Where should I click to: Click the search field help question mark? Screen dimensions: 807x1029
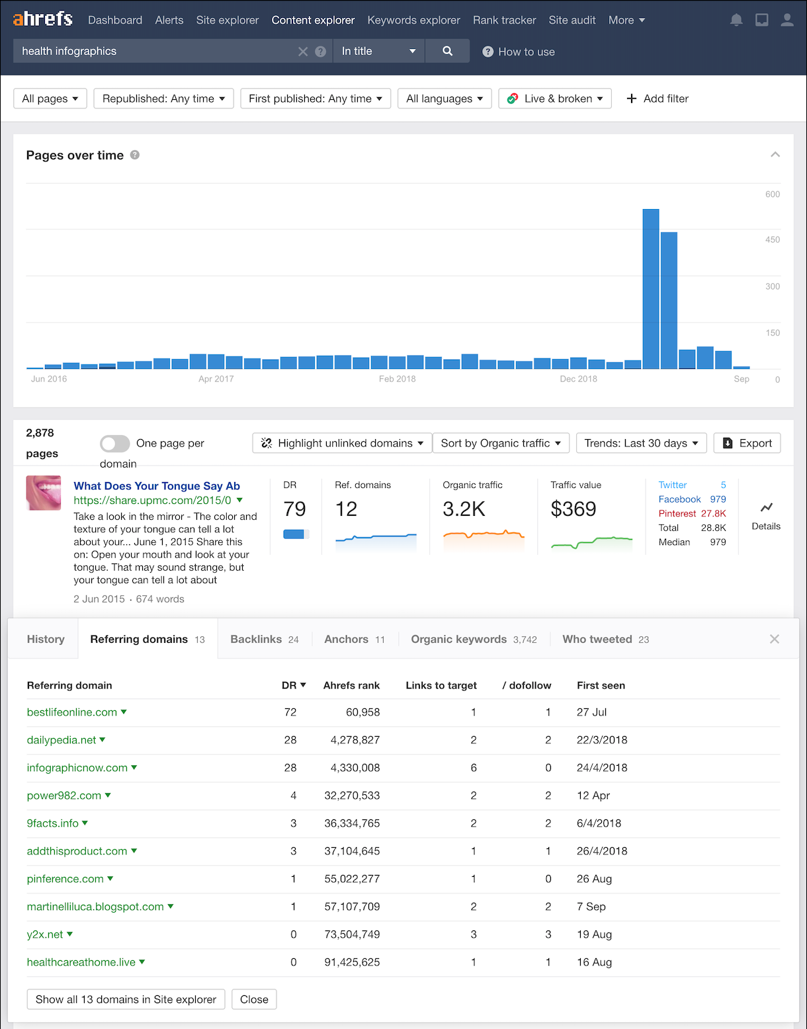(x=321, y=52)
